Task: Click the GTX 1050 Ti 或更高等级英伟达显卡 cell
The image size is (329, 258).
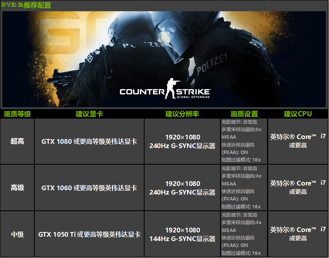Action: (89, 234)
